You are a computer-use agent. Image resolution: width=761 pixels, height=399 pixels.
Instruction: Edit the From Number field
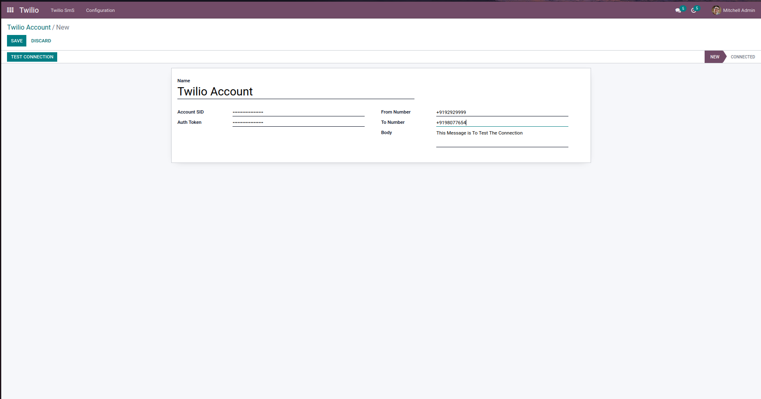point(502,112)
